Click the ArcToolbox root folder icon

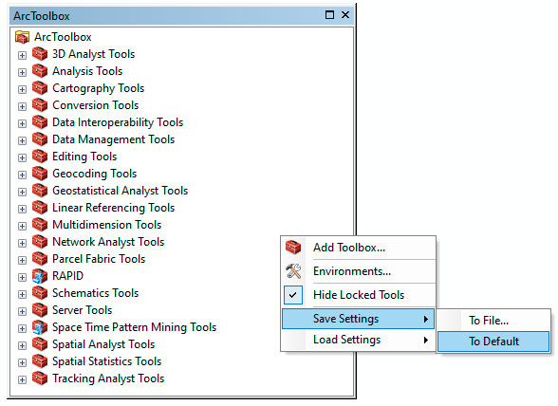pyautogui.click(x=22, y=37)
